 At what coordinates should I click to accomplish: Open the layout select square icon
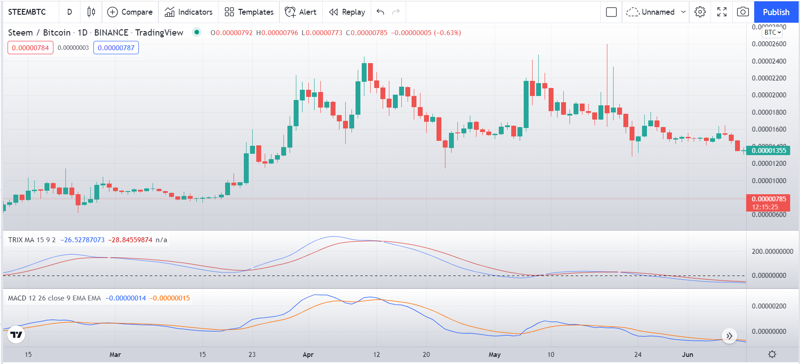click(x=611, y=12)
